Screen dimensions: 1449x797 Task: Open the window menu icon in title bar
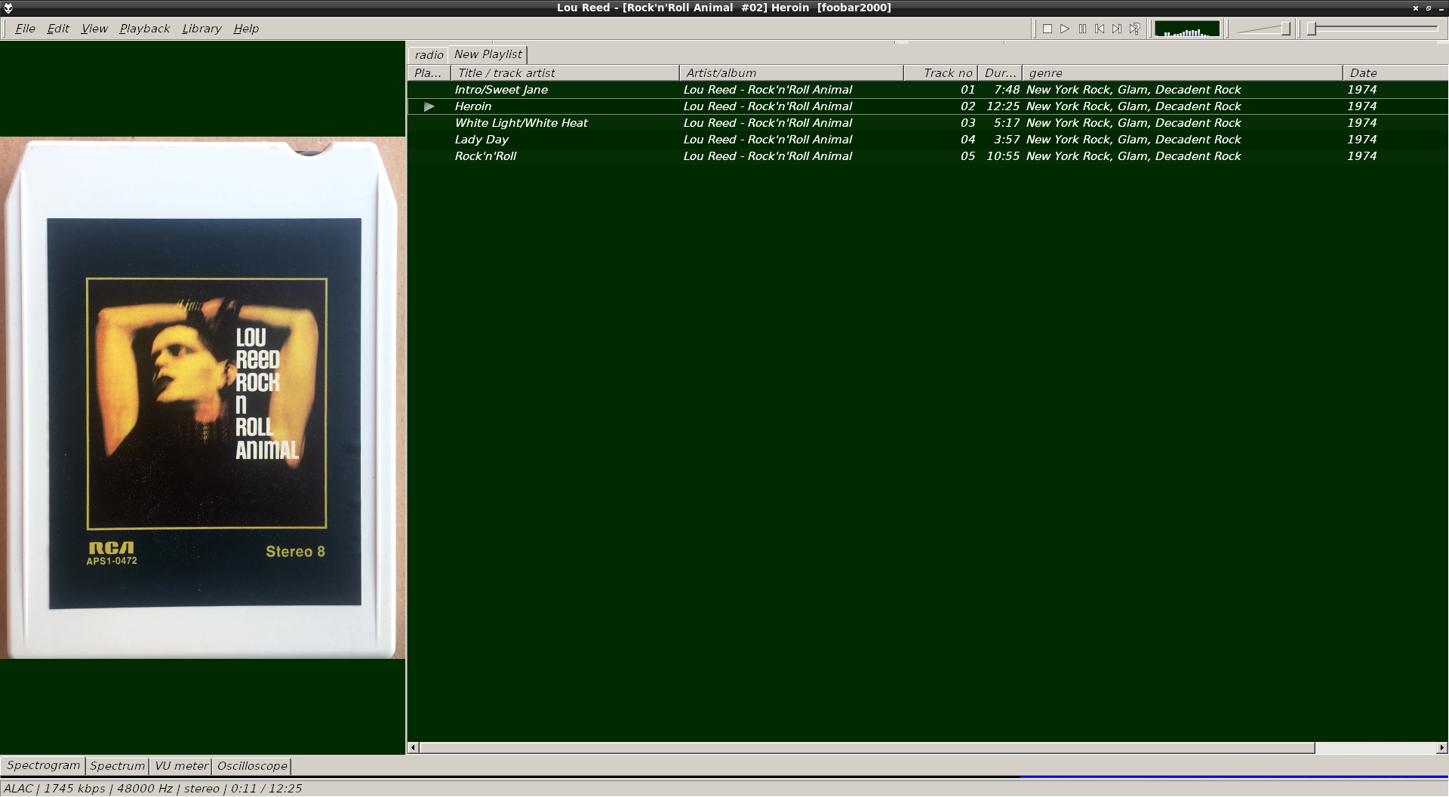[x=8, y=8]
